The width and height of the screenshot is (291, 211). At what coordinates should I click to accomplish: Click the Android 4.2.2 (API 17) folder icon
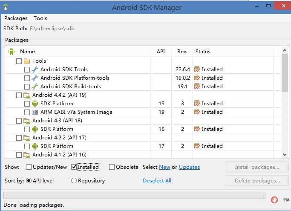27,138
